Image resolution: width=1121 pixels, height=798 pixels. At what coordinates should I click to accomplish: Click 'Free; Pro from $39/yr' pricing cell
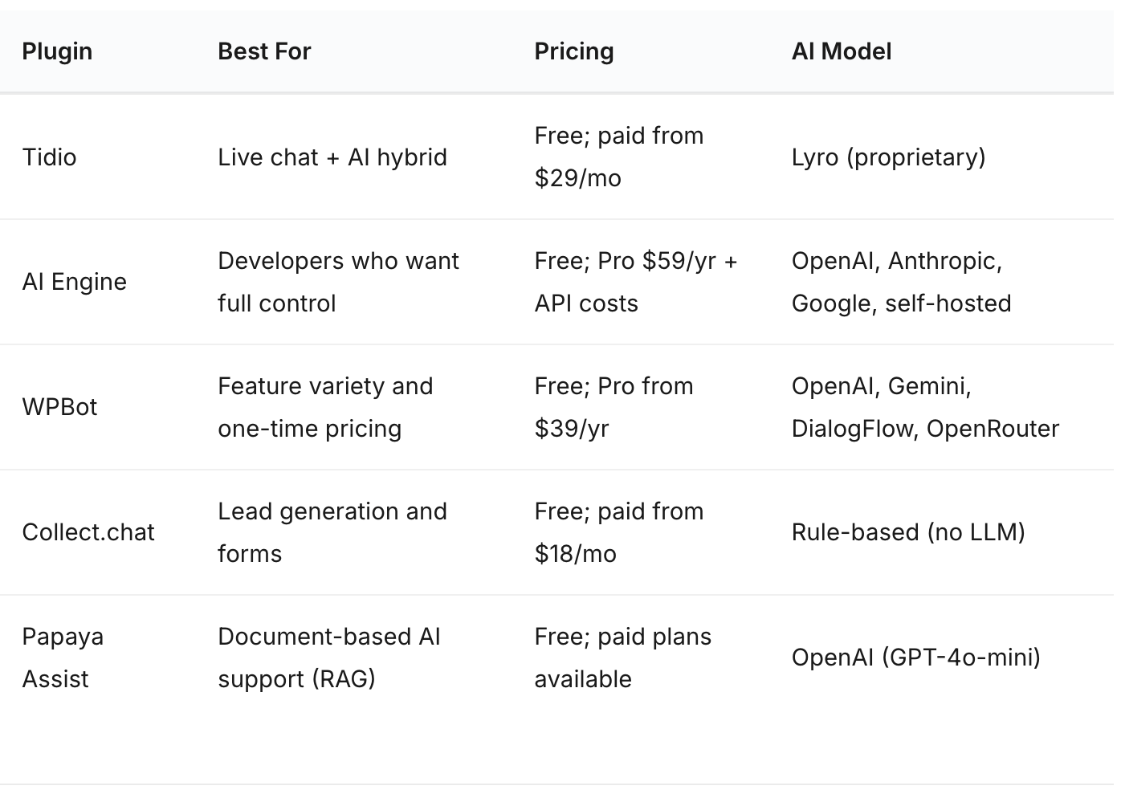[x=614, y=407]
